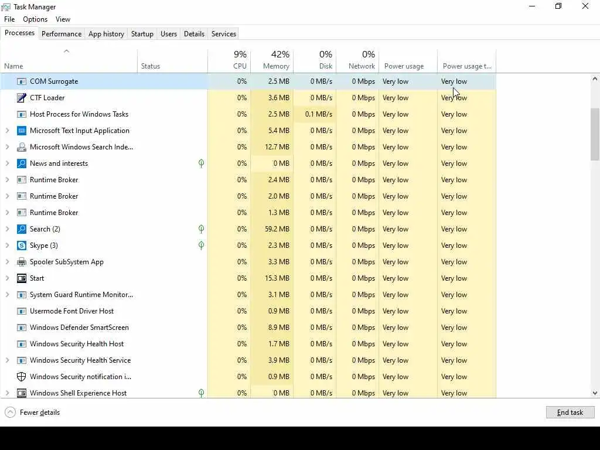This screenshot has height=450, width=600.
Task: Expand System Guard Runtime Monitor row
Action: coord(7,295)
